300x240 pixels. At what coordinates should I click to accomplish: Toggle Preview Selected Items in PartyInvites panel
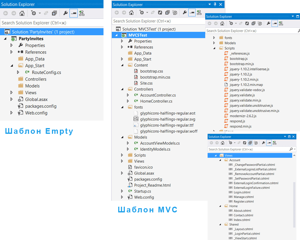(73, 13)
